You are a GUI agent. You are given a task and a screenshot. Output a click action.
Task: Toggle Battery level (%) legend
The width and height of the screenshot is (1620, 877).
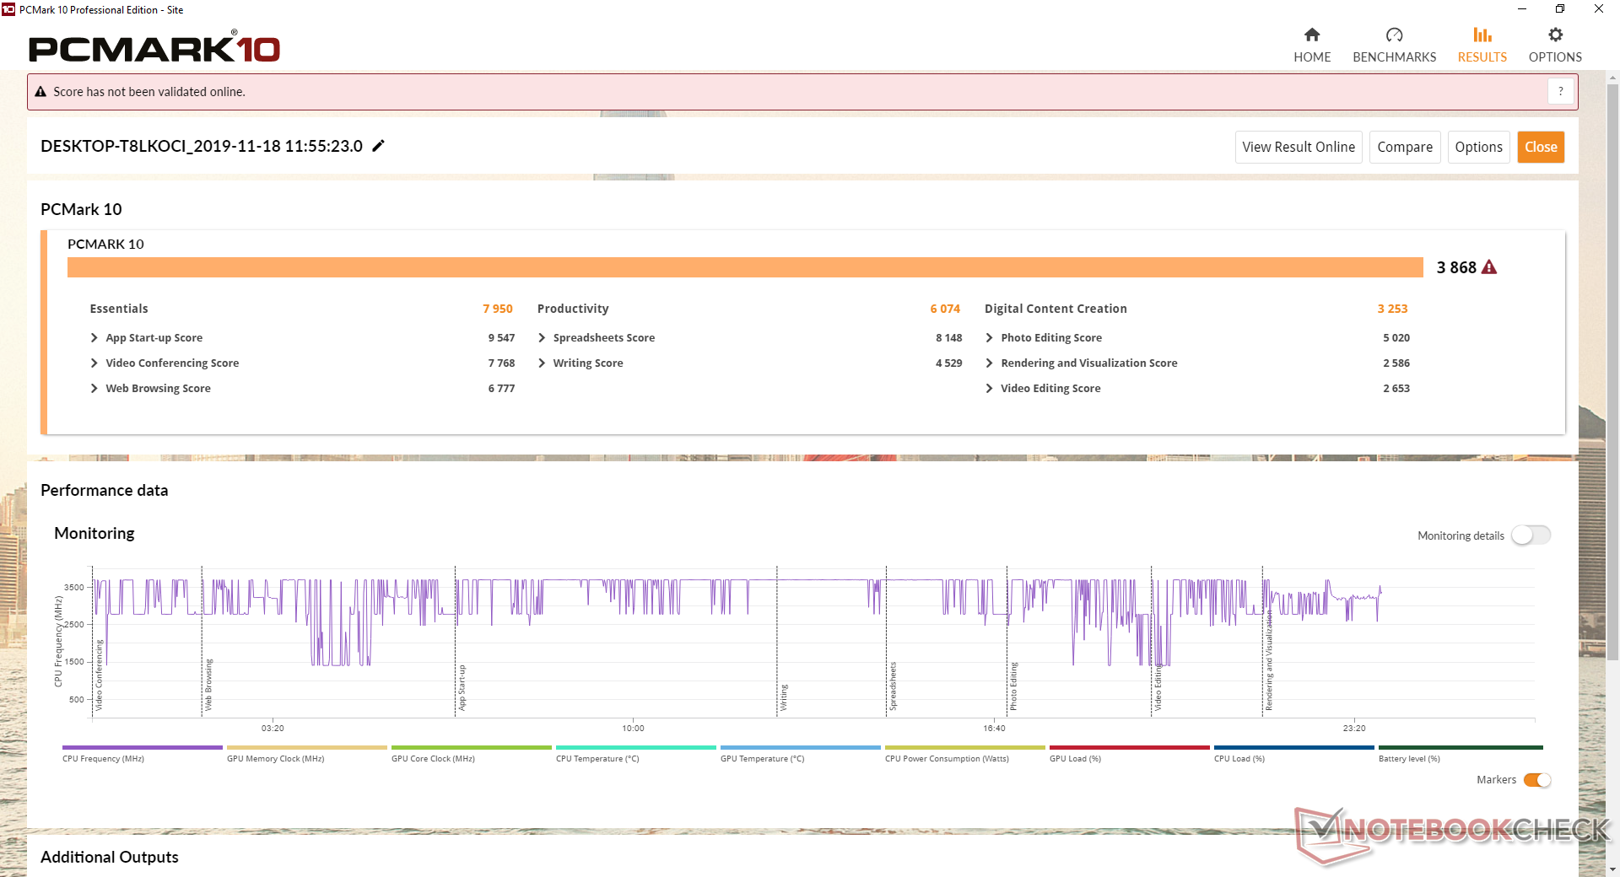[x=1461, y=753]
